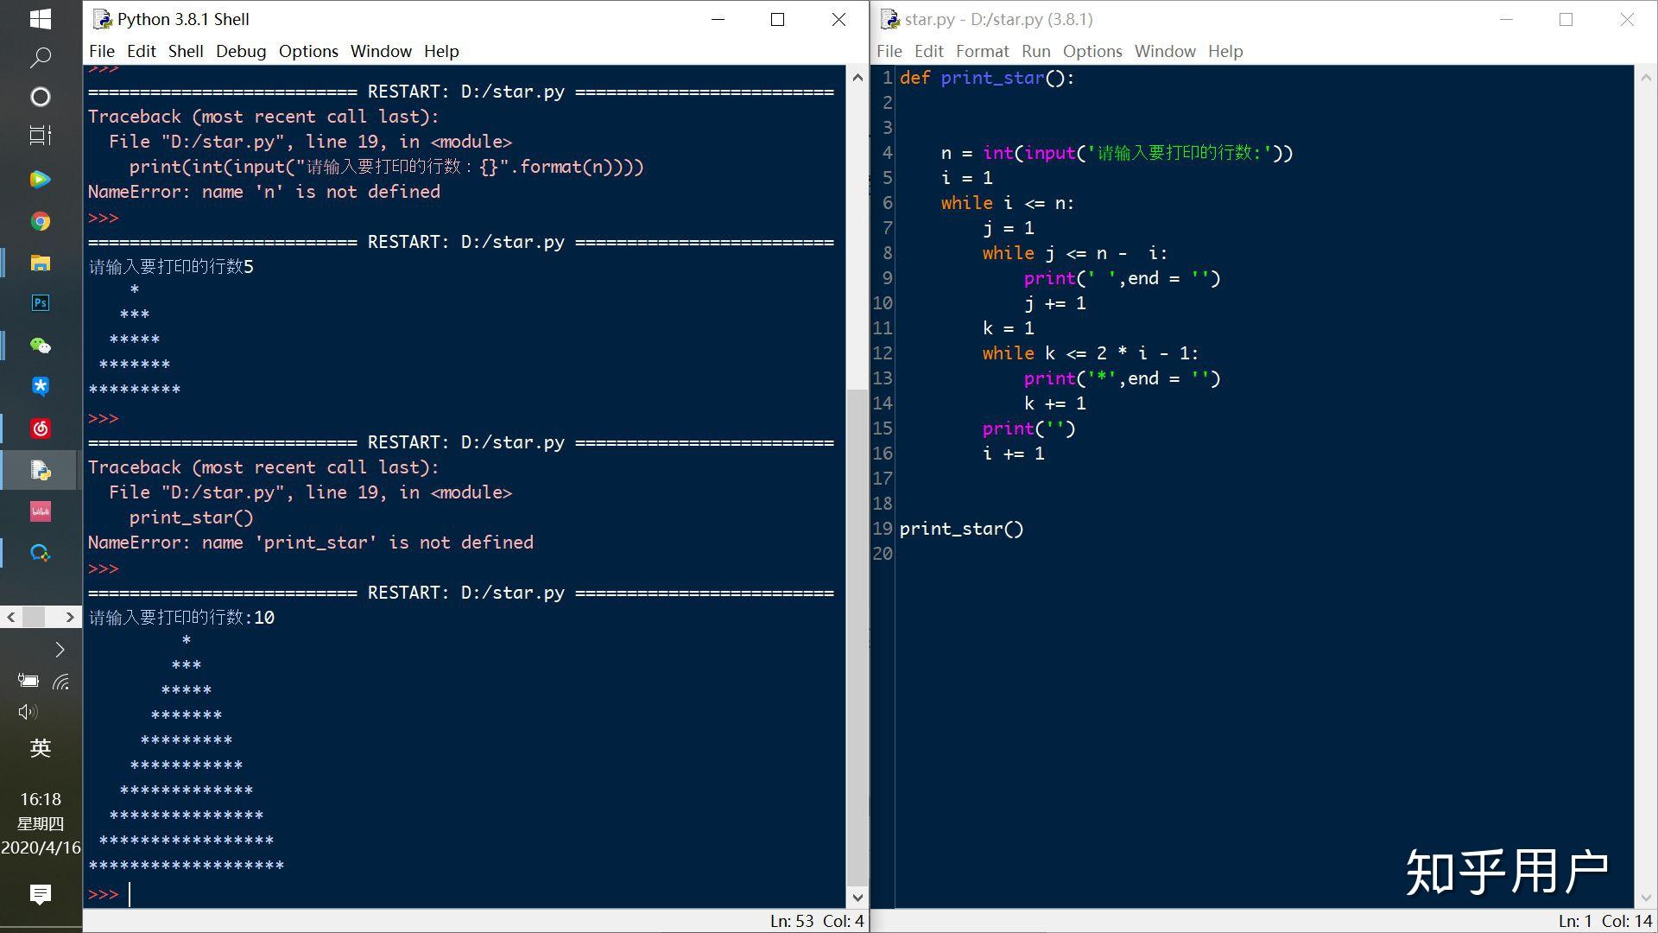Open blue star app on taskbar
The image size is (1658, 933).
[40, 386]
